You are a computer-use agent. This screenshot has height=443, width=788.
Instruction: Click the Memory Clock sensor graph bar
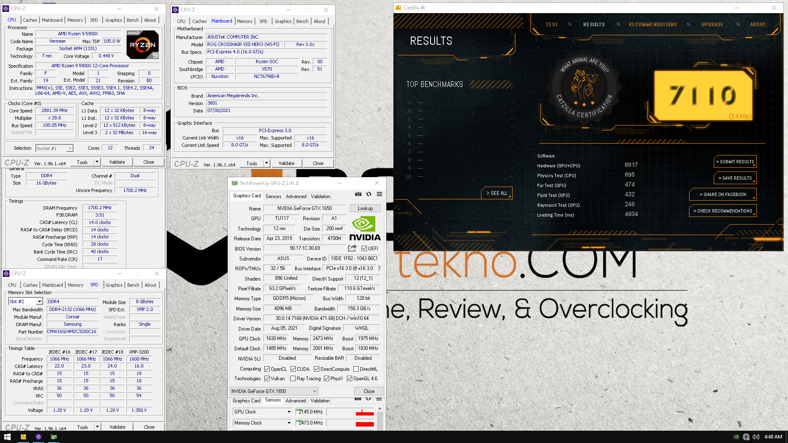coord(350,423)
